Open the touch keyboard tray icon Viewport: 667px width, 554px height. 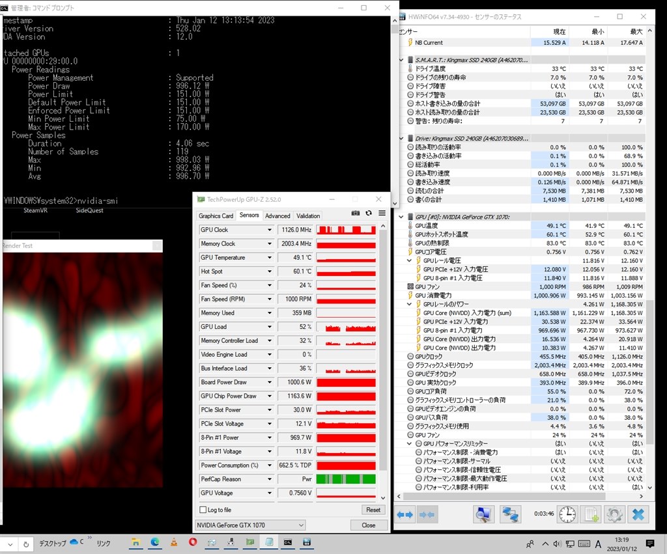pos(584,544)
